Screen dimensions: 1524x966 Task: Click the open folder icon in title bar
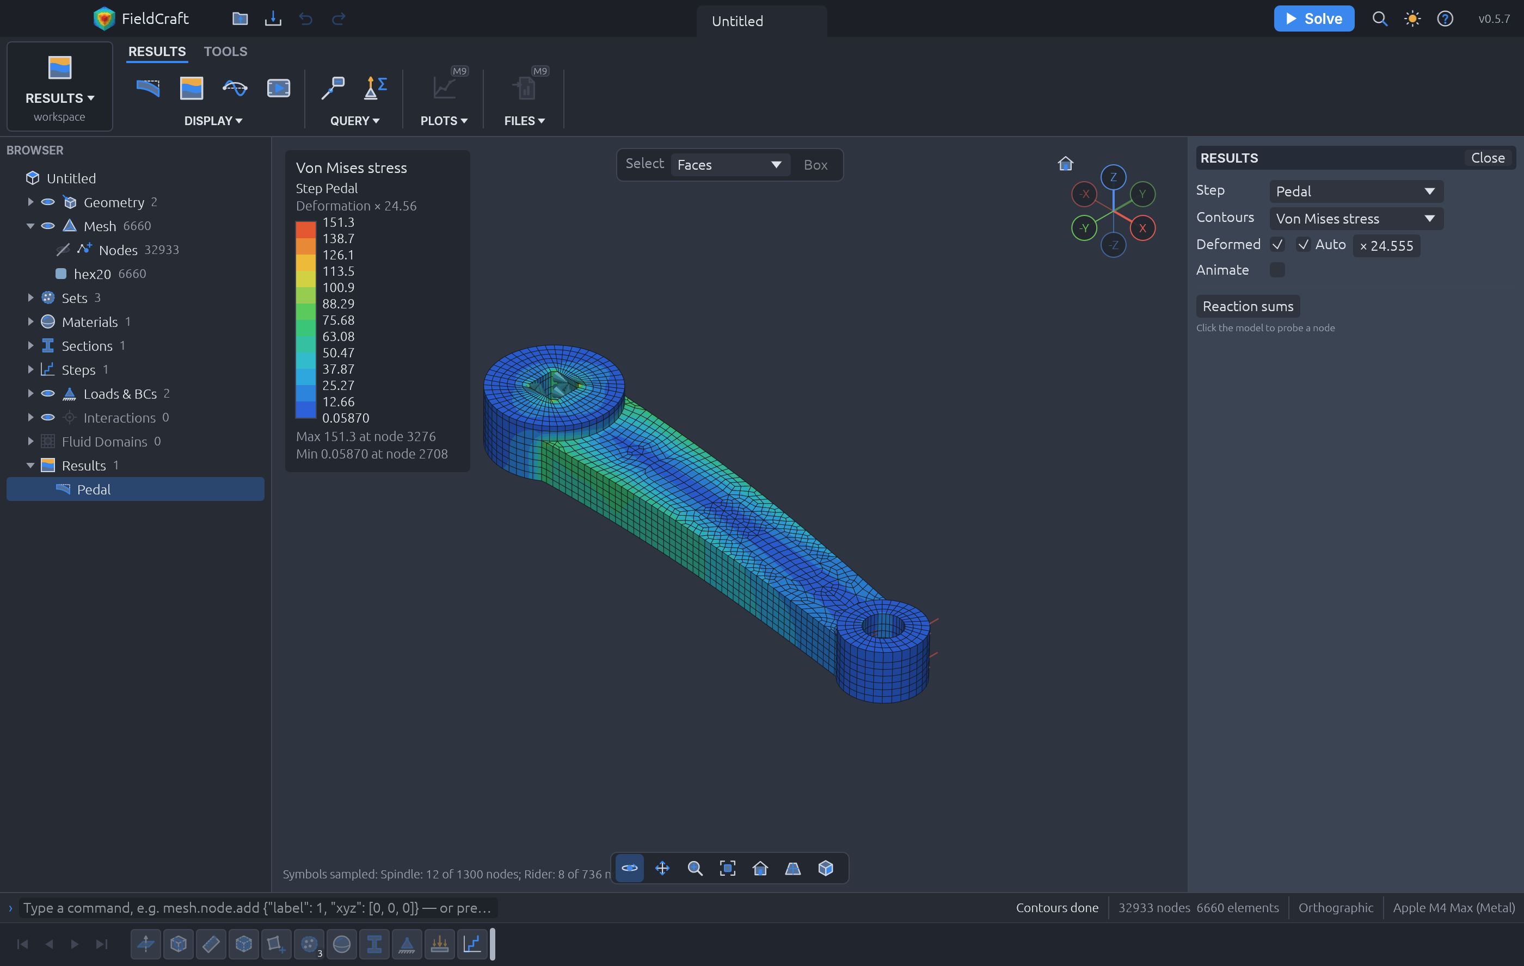pos(240,18)
